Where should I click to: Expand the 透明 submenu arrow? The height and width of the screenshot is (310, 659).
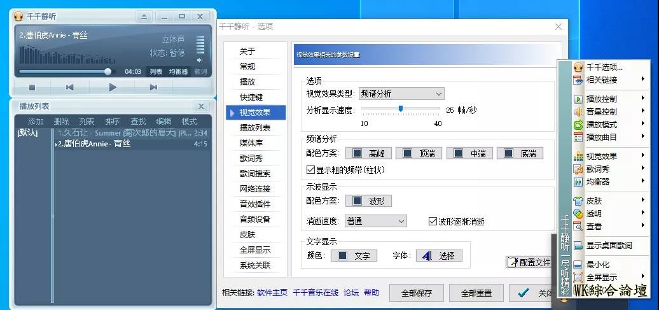pyautogui.click(x=643, y=213)
